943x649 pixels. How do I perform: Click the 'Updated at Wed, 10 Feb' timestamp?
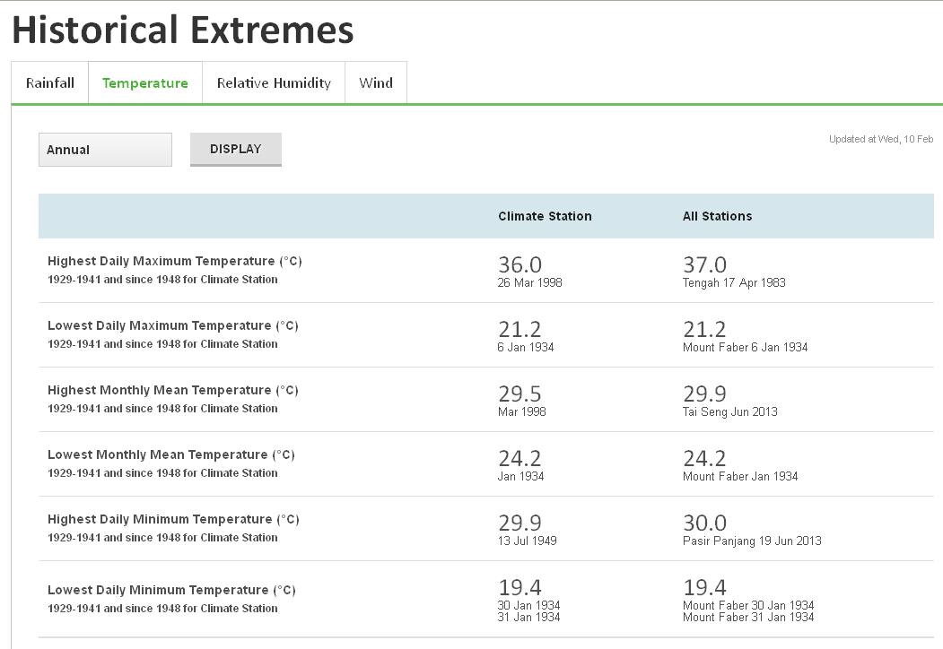pyautogui.click(x=880, y=139)
